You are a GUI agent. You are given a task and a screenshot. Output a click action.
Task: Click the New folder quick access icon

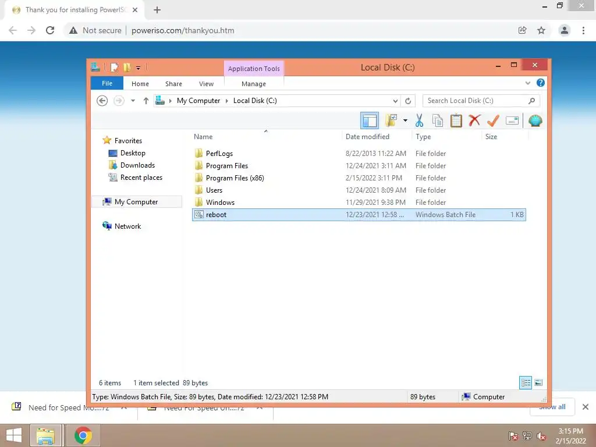pos(127,68)
